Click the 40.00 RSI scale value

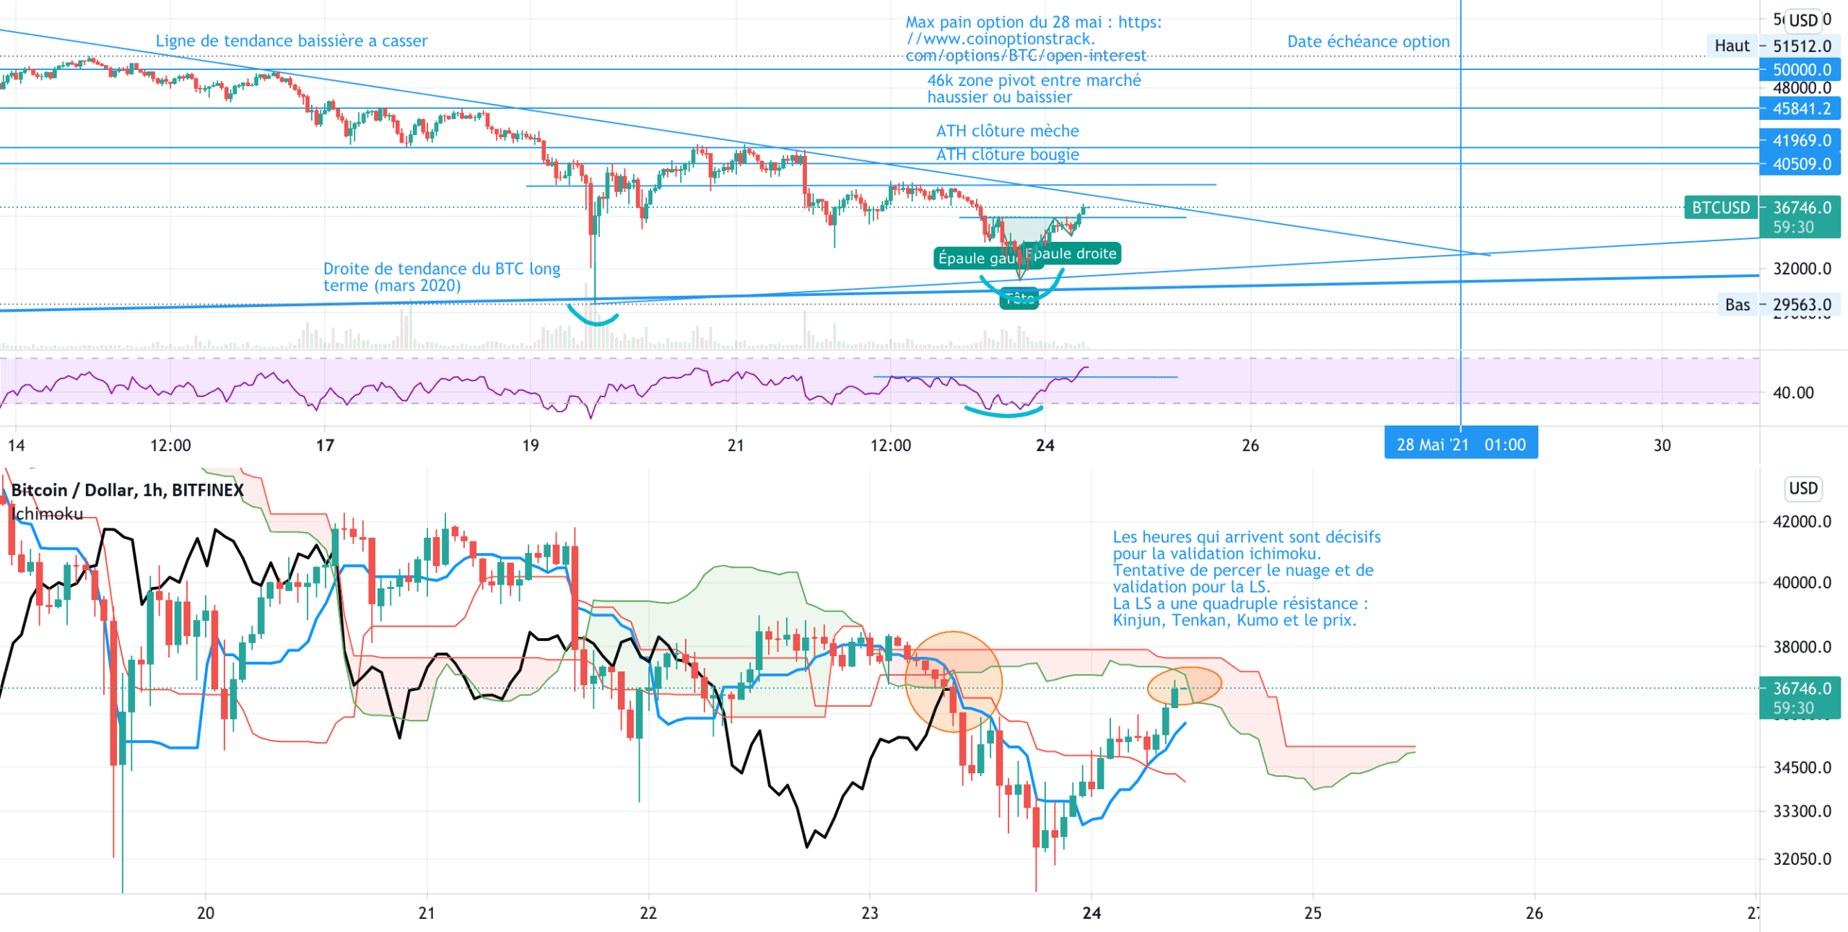1793,393
